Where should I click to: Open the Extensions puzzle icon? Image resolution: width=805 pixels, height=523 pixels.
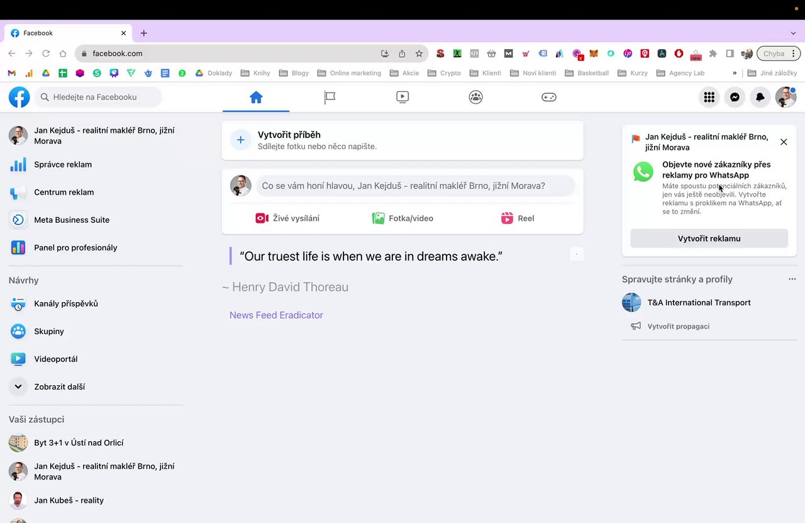tap(713, 53)
